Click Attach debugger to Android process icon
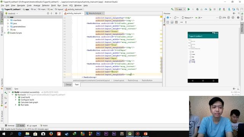 click(x=210, y=9)
